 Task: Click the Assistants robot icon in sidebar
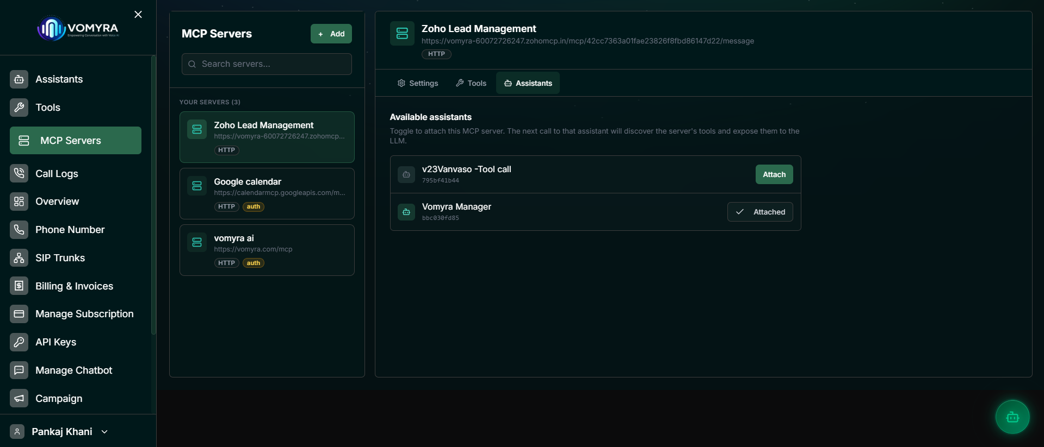[19, 79]
